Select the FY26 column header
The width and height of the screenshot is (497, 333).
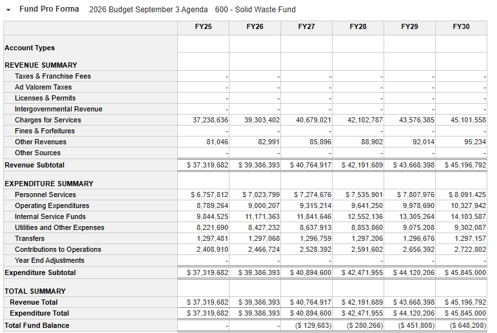tap(255, 26)
